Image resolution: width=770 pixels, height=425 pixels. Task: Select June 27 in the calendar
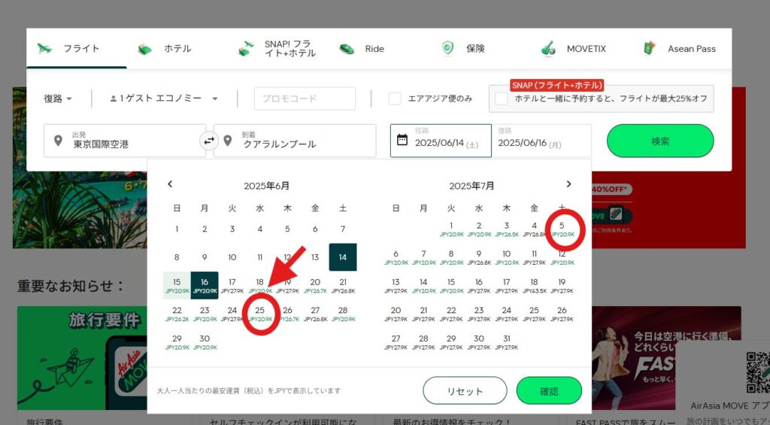click(x=315, y=314)
